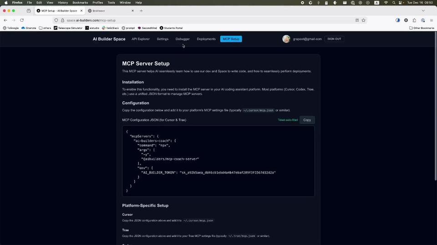Click the SIGN OUT button
437x245 pixels.
point(334,39)
